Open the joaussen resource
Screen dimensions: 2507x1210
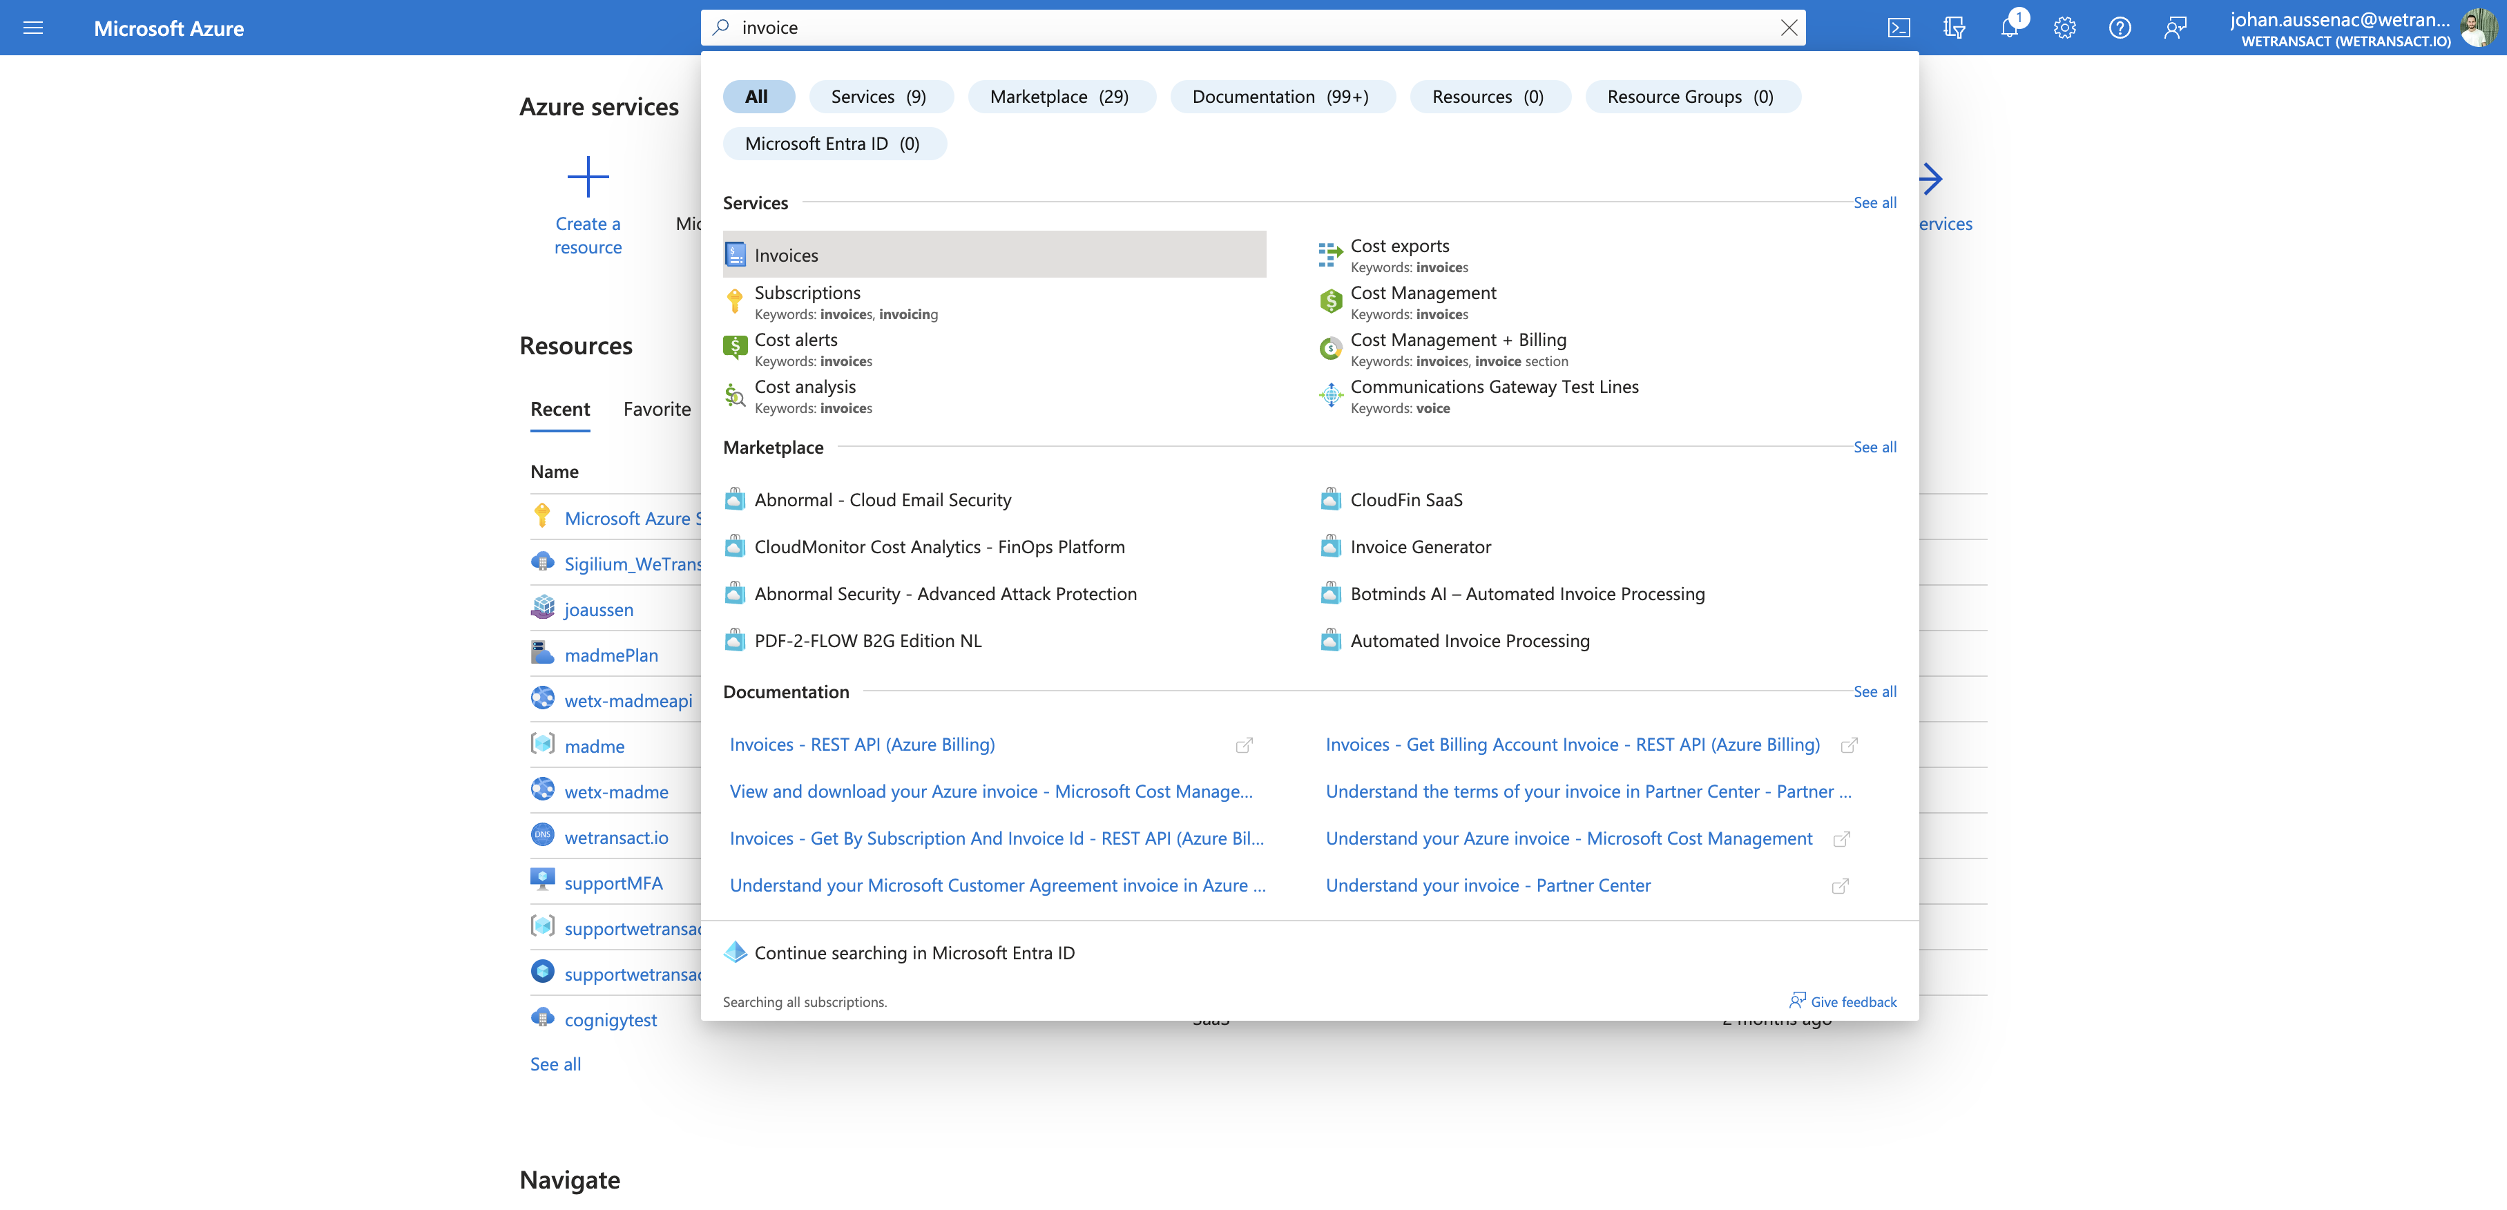[599, 609]
